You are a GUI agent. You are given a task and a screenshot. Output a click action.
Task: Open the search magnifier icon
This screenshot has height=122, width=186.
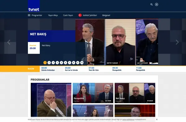point(152,5)
